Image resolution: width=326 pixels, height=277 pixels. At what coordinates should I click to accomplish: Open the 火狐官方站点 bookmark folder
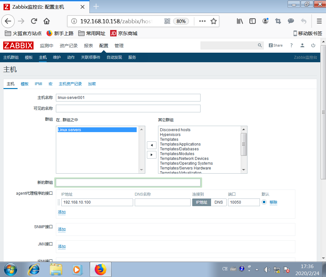click(23, 34)
